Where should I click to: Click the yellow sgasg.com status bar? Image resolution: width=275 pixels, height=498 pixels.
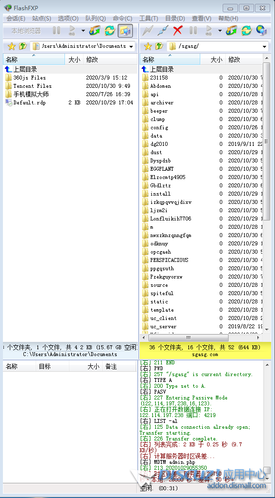(x=205, y=351)
